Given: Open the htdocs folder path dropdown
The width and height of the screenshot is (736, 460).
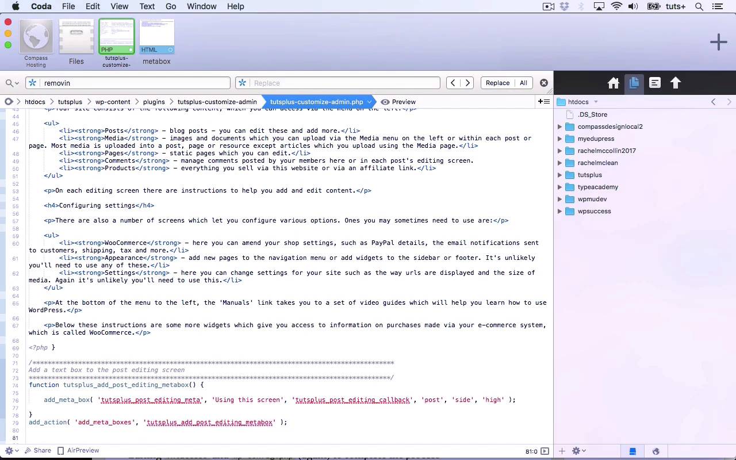Looking at the screenshot, I should 578,102.
